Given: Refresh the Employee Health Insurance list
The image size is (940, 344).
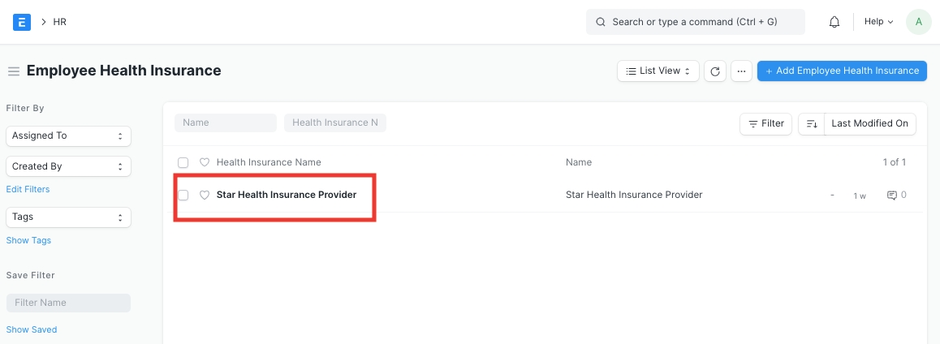Looking at the screenshot, I should click(714, 71).
